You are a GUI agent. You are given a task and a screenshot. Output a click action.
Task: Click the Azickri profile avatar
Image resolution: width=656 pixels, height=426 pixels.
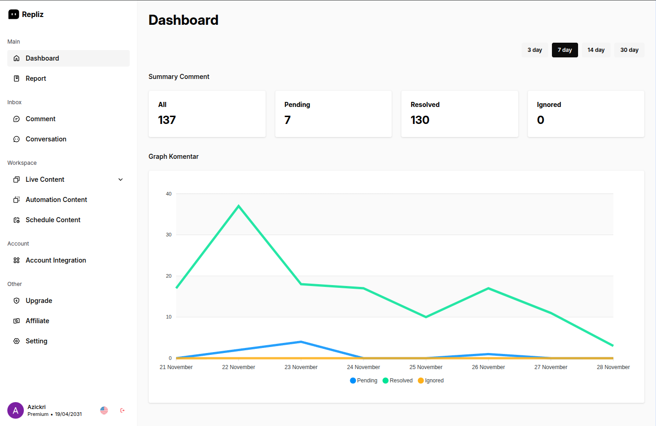pyautogui.click(x=16, y=410)
